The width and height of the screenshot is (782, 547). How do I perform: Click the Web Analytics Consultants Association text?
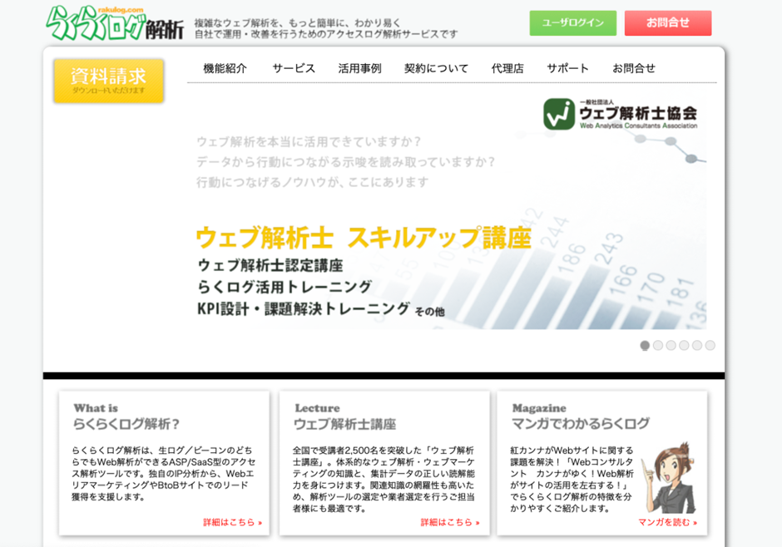(x=638, y=126)
